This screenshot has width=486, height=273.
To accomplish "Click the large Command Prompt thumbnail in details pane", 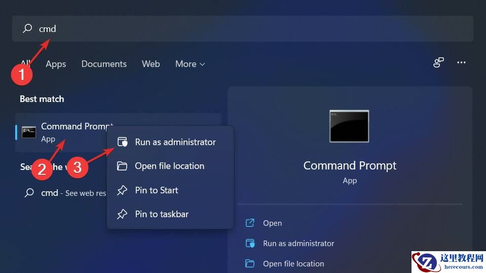I will click(349, 126).
